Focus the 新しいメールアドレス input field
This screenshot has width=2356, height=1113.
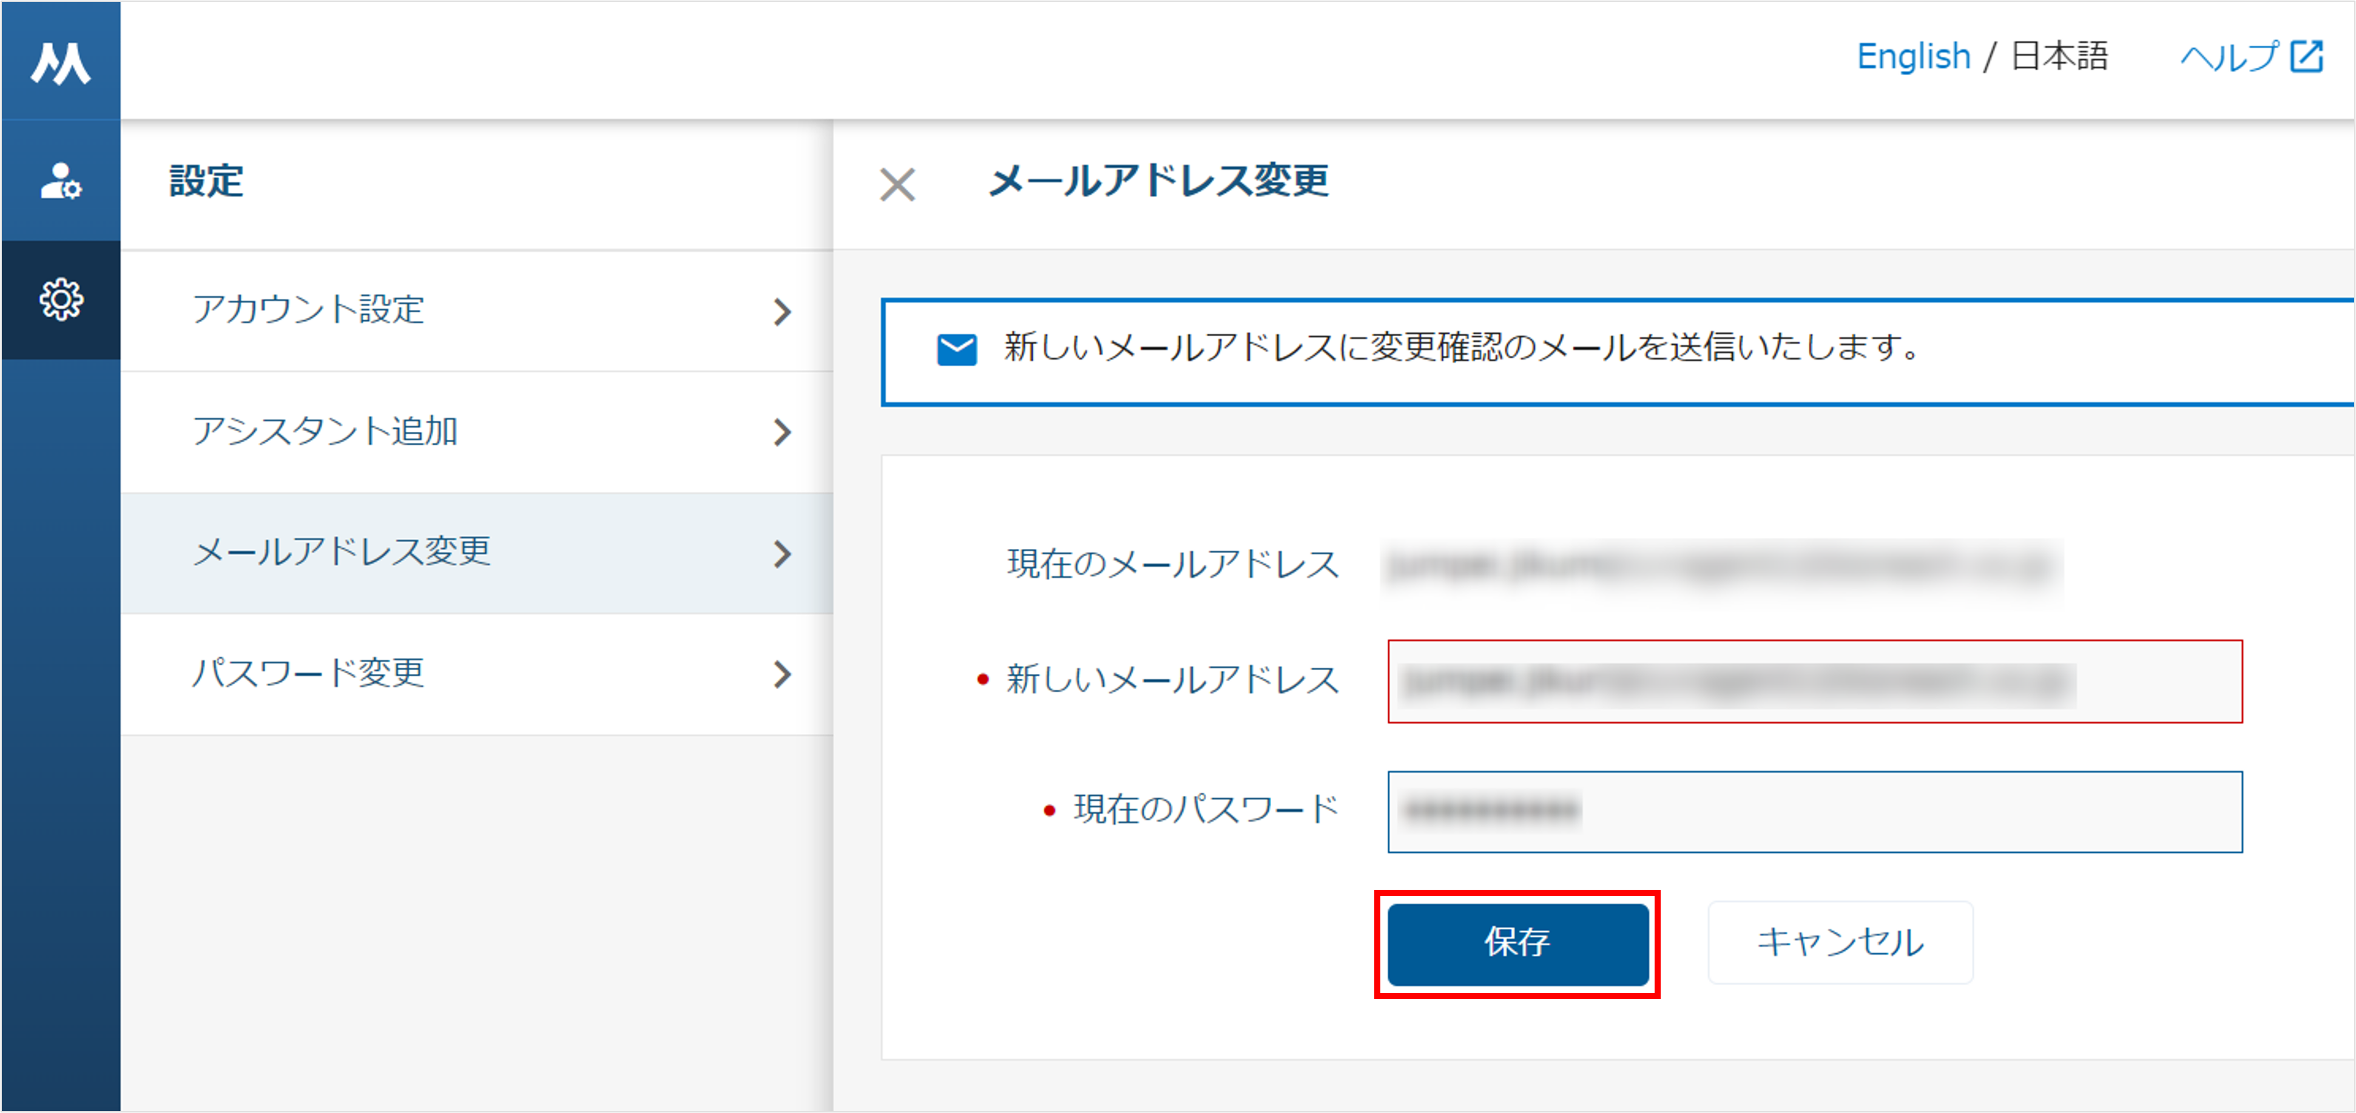(1815, 681)
